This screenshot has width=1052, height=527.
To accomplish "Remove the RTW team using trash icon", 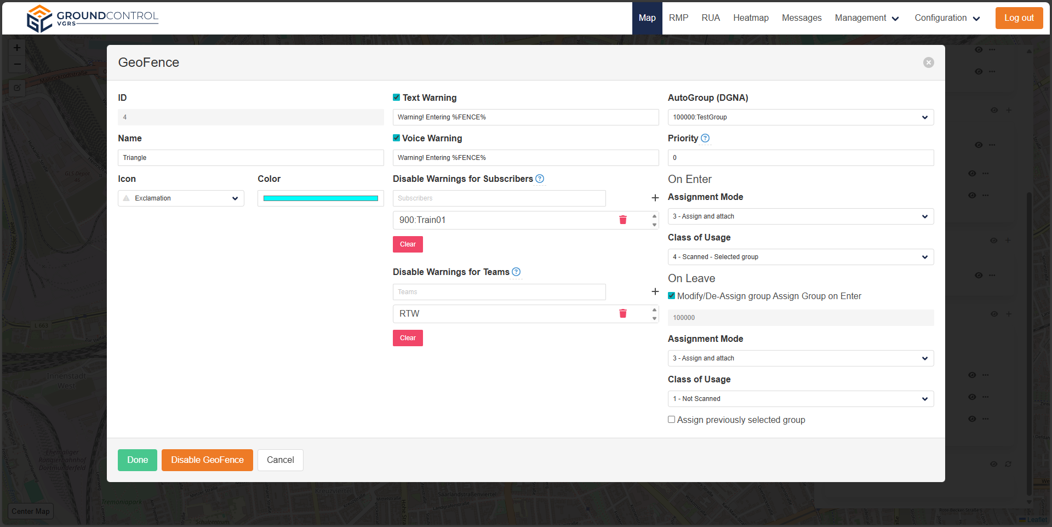I will 622,313.
